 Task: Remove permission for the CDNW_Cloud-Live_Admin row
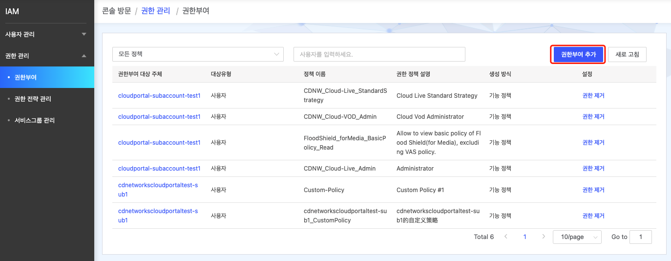click(x=593, y=169)
